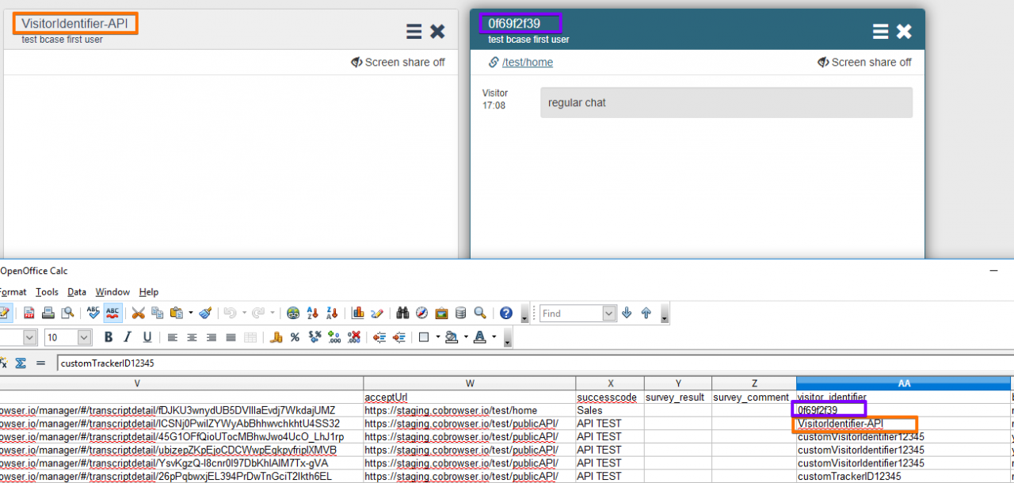The width and height of the screenshot is (1014, 483).
Task: Open the Navigator compass icon
Action: point(421,314)
